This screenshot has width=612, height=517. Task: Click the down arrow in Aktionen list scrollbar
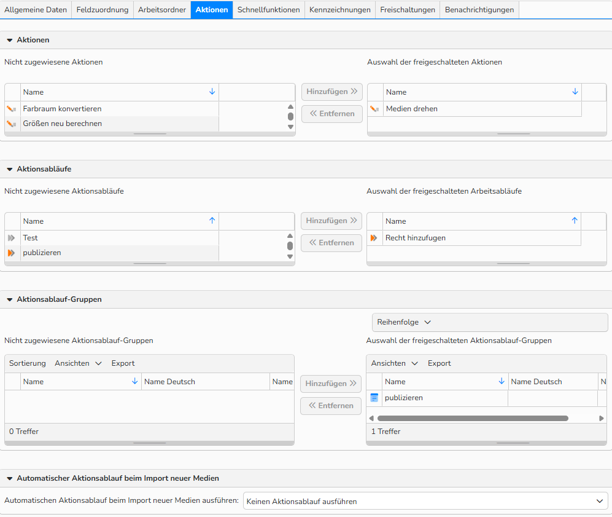(x=290, y=127)
